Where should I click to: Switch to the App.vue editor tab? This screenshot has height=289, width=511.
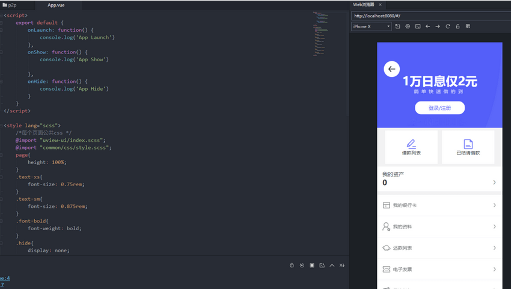pos(56,5)
